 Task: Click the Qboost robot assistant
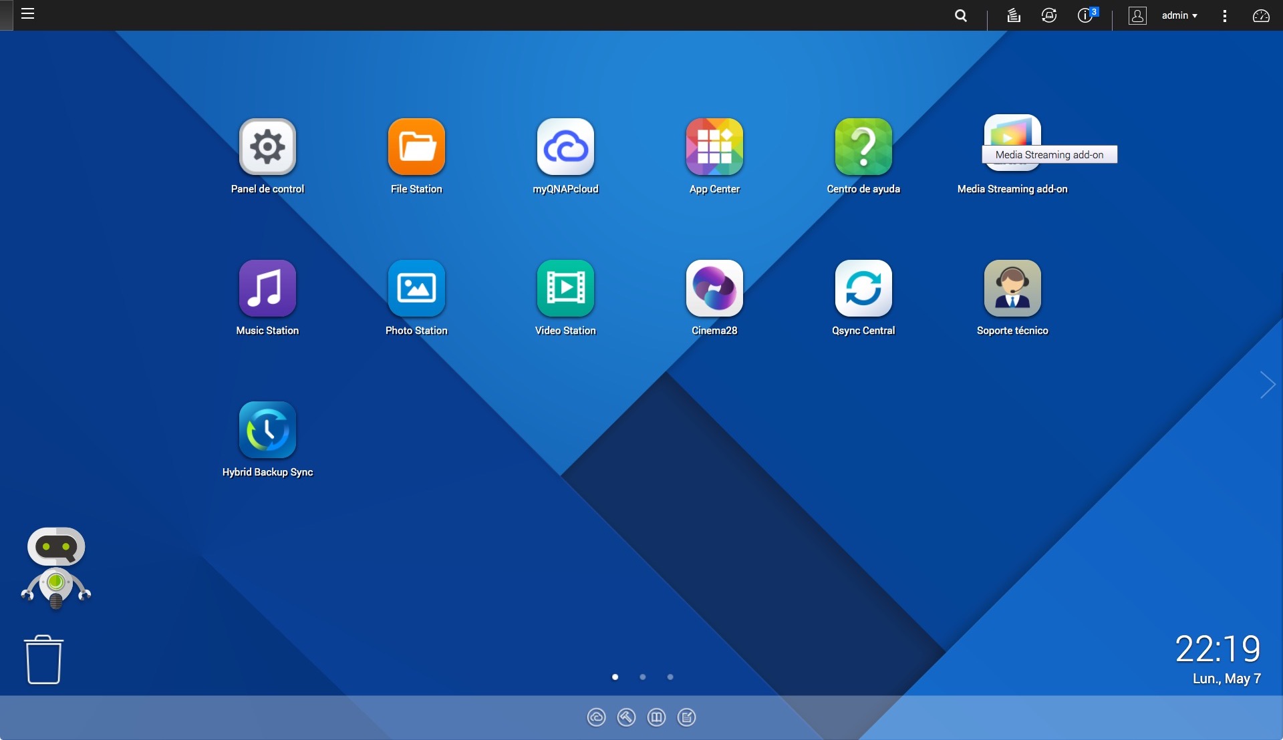56,568
